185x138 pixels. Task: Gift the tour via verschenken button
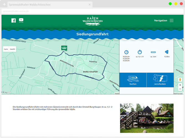click(160, 80)
